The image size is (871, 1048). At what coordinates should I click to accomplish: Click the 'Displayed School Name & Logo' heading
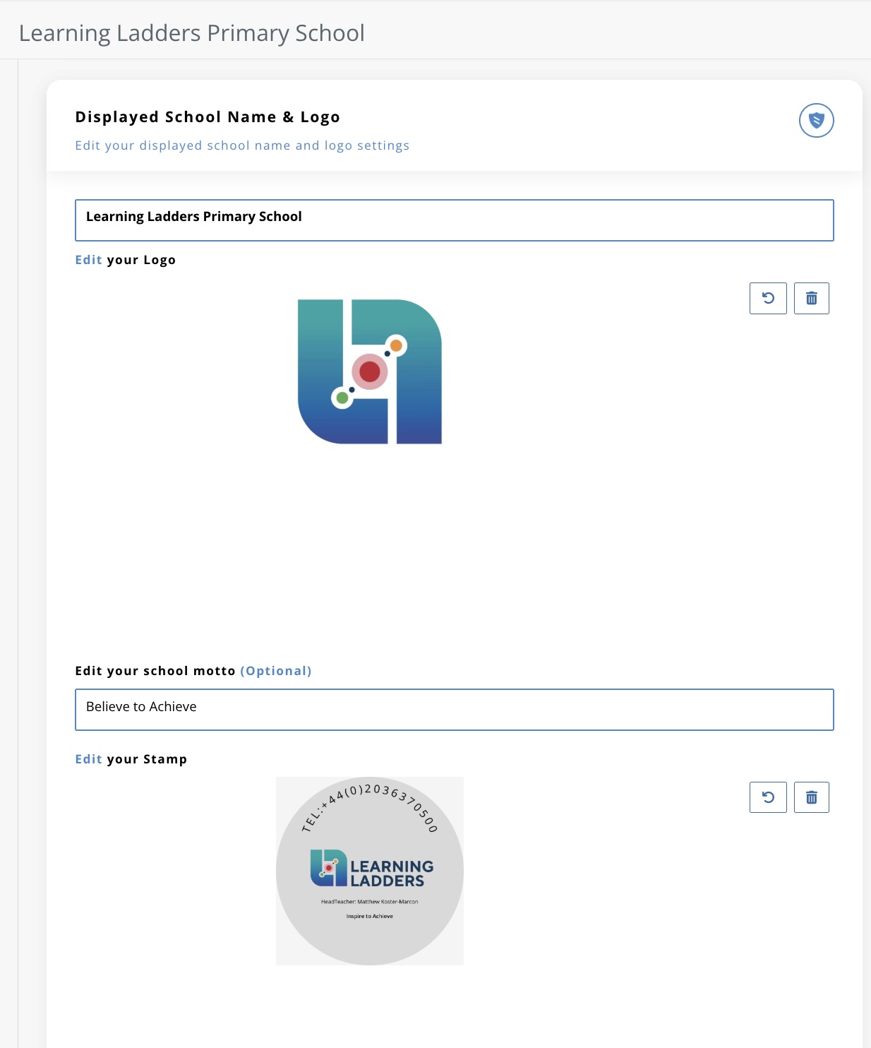[x=208, y=117]
